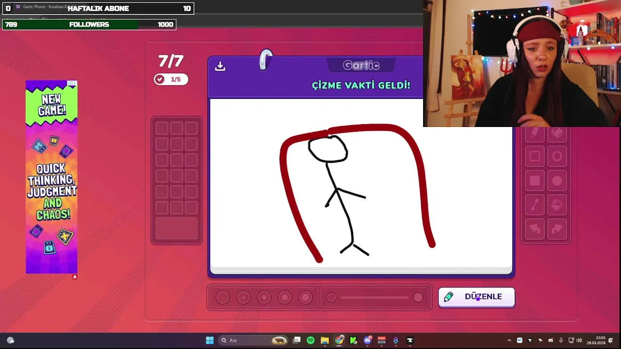Screen dimensions: 621x349
Task: Click the microphone icon in system tray
Action: click(x=561, y=340)
